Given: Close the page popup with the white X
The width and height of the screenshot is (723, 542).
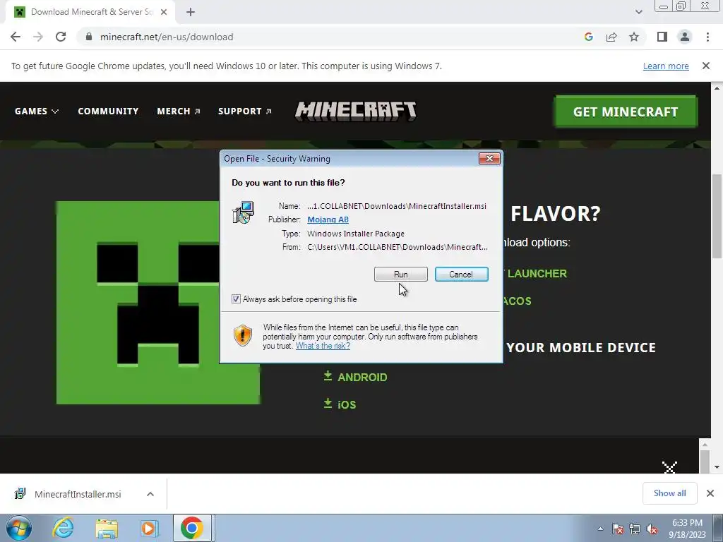Looking at the screenshot, I should [669, 467].
